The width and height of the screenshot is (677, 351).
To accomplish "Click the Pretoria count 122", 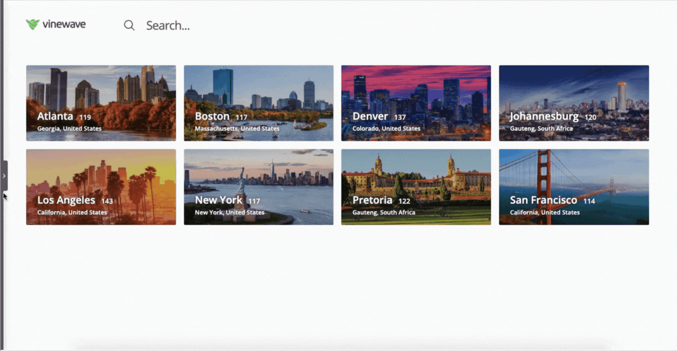I will click(x=404, y=201).
